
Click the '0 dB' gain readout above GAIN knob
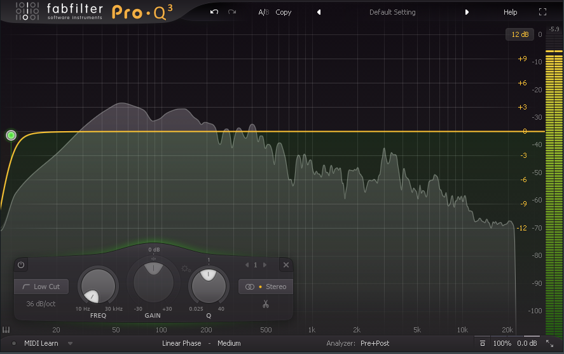[154, 250]
